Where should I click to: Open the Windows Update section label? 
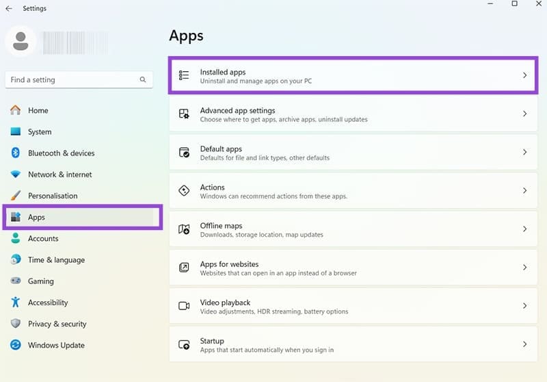(56, 345)
